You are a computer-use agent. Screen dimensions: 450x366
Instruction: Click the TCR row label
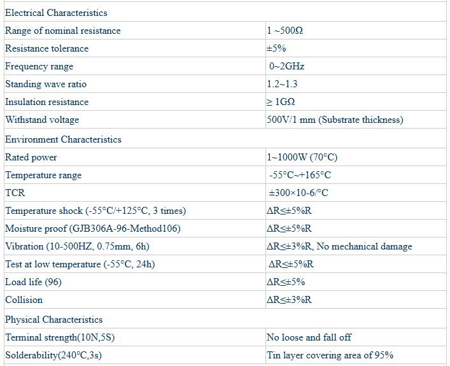[15, 193]
